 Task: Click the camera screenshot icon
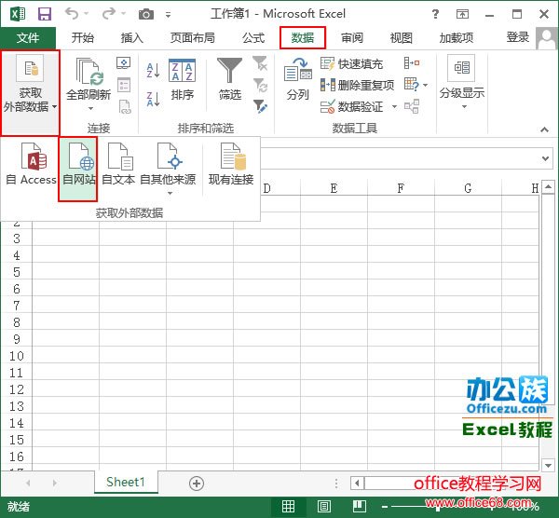tap(146, 14)
